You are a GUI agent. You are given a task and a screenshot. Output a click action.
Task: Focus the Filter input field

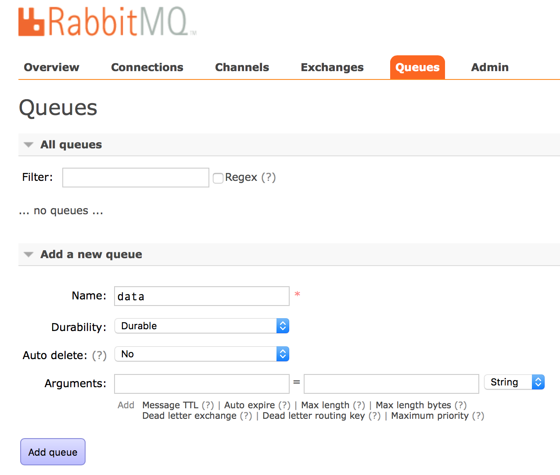point(136,177)
